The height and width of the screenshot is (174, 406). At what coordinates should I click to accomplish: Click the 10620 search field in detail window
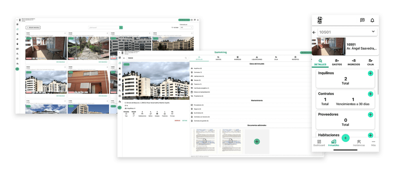(157, 58)
